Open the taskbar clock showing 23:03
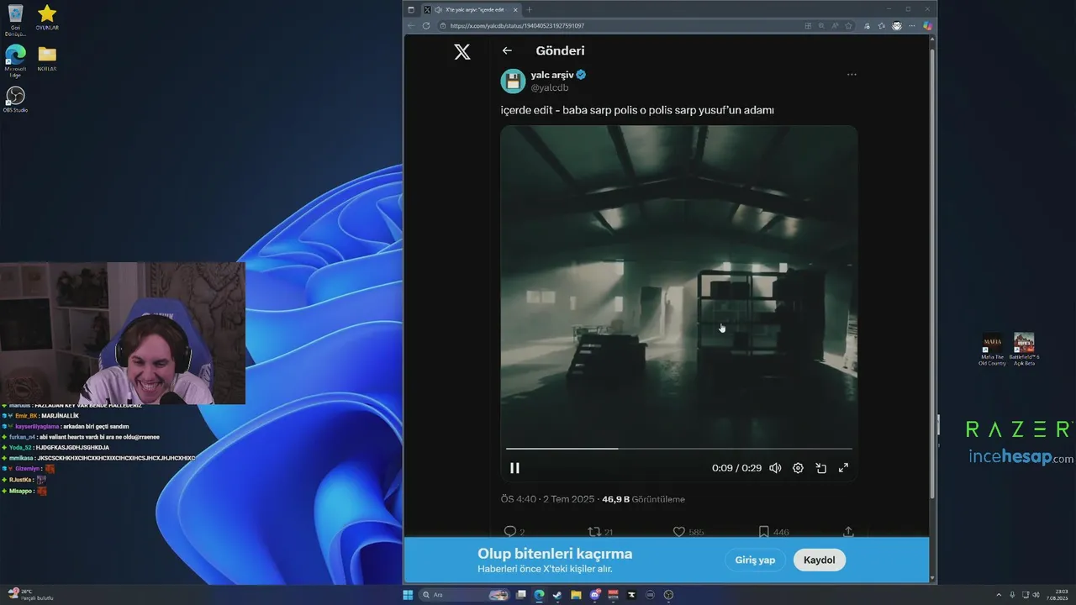The width and height of the screenshot is (1076, 605). [x=1058, y=595]
